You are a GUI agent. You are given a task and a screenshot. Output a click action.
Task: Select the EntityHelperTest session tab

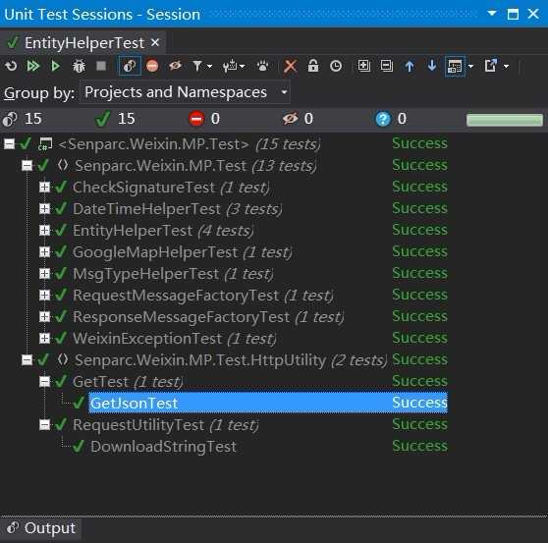83,43
